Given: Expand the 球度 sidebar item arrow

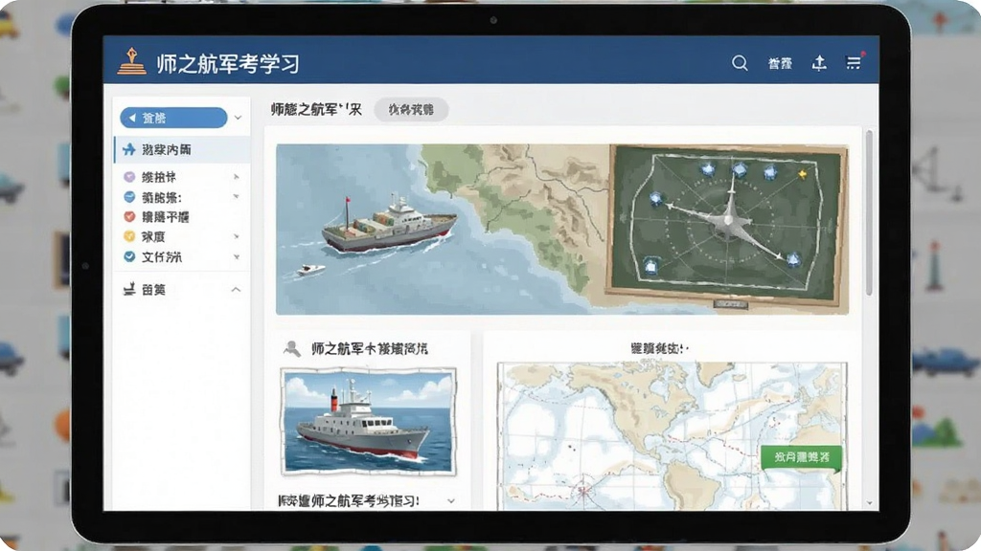Looking at the screenshot, I should (x=237, y=237).
